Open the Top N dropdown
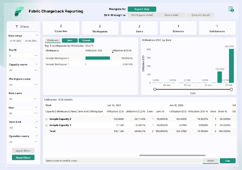 23,56
